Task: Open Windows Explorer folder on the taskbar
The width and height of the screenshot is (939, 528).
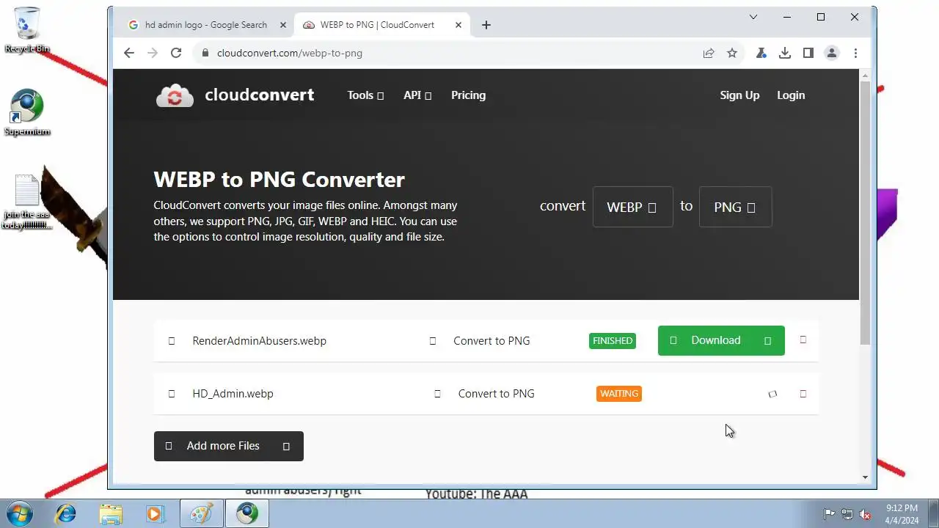Action: [111, 514]
